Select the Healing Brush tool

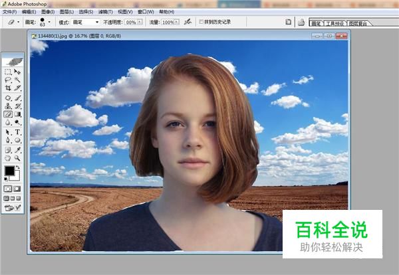point(8,98)
